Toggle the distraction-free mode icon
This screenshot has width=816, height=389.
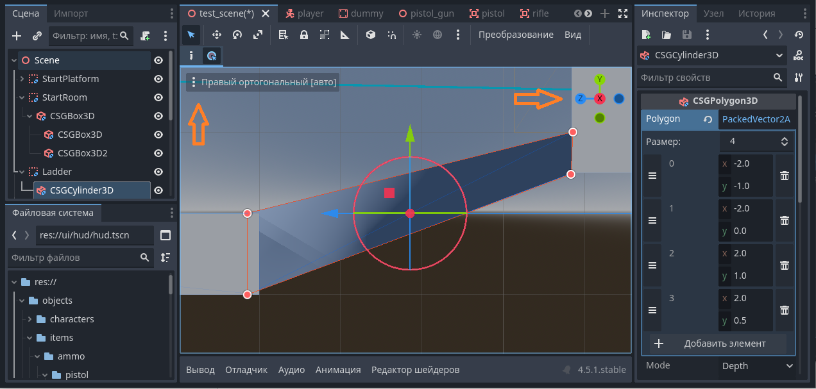[x=622, y=13]
